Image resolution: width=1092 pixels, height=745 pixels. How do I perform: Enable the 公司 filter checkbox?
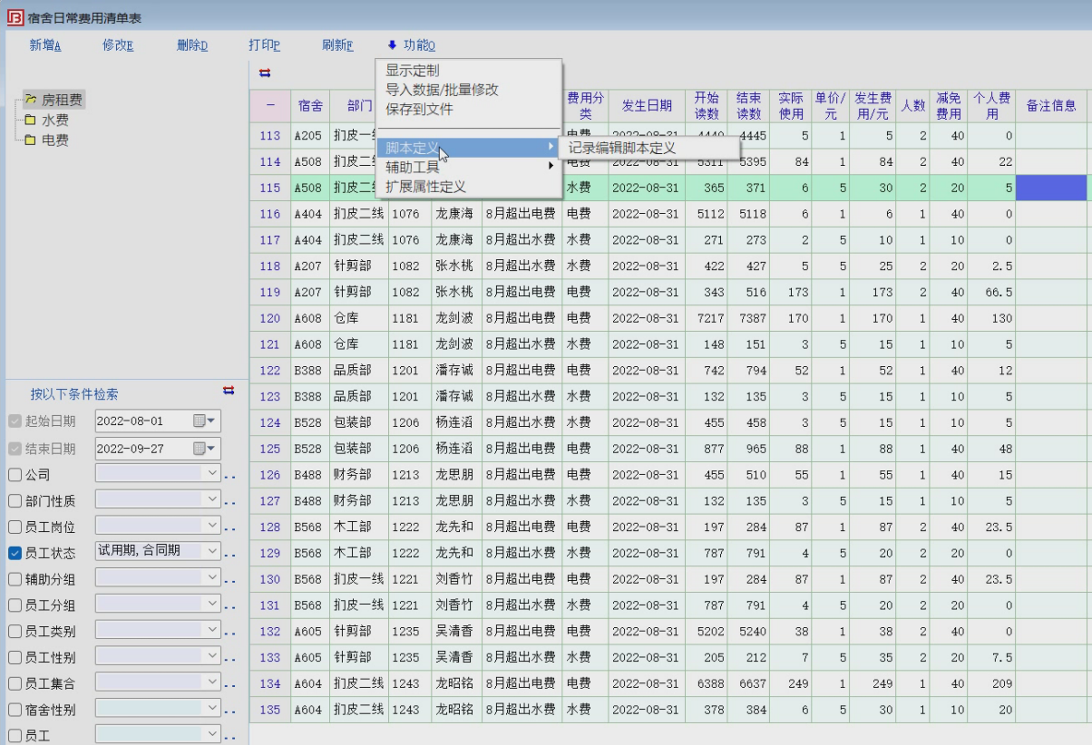(x=15, y=475)
